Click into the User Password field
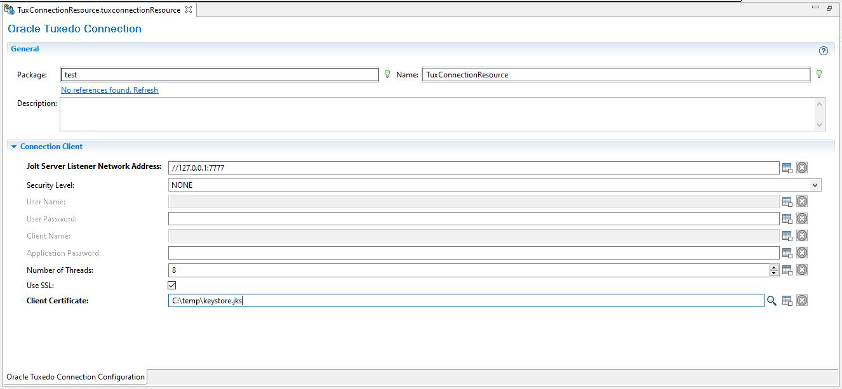Screen dimensions: 842x389 (474, 219)
